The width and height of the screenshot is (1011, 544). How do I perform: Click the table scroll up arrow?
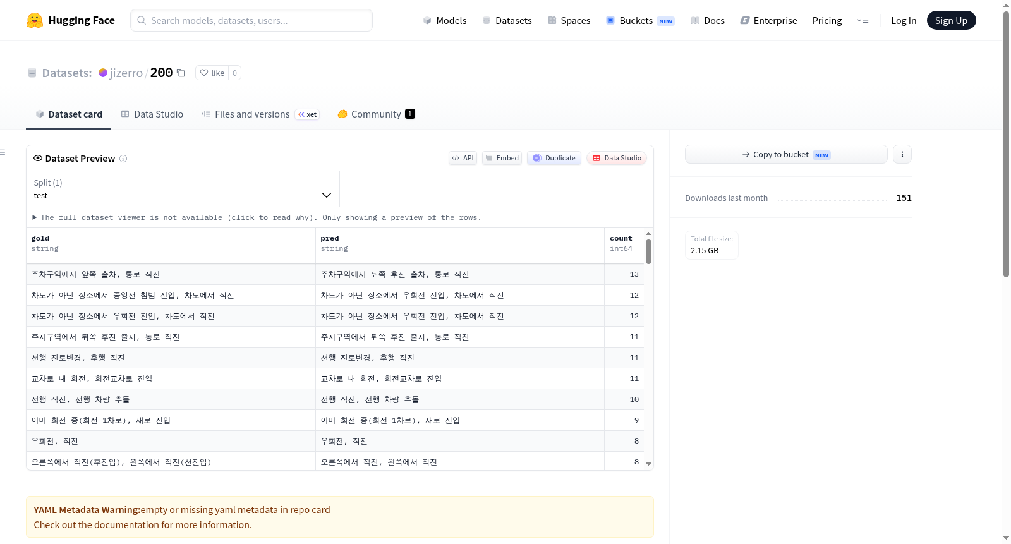pyautogui.click(x=648, y=234)
